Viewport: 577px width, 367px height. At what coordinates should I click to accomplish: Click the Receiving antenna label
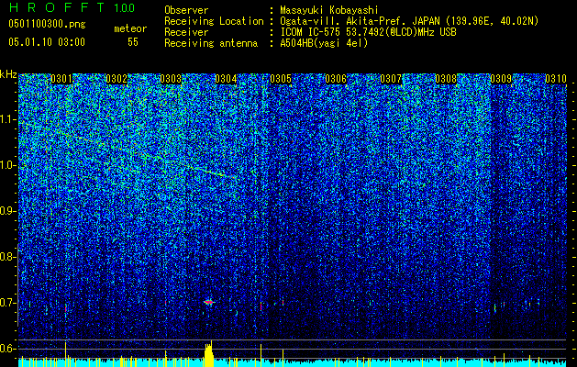(211, 43)
